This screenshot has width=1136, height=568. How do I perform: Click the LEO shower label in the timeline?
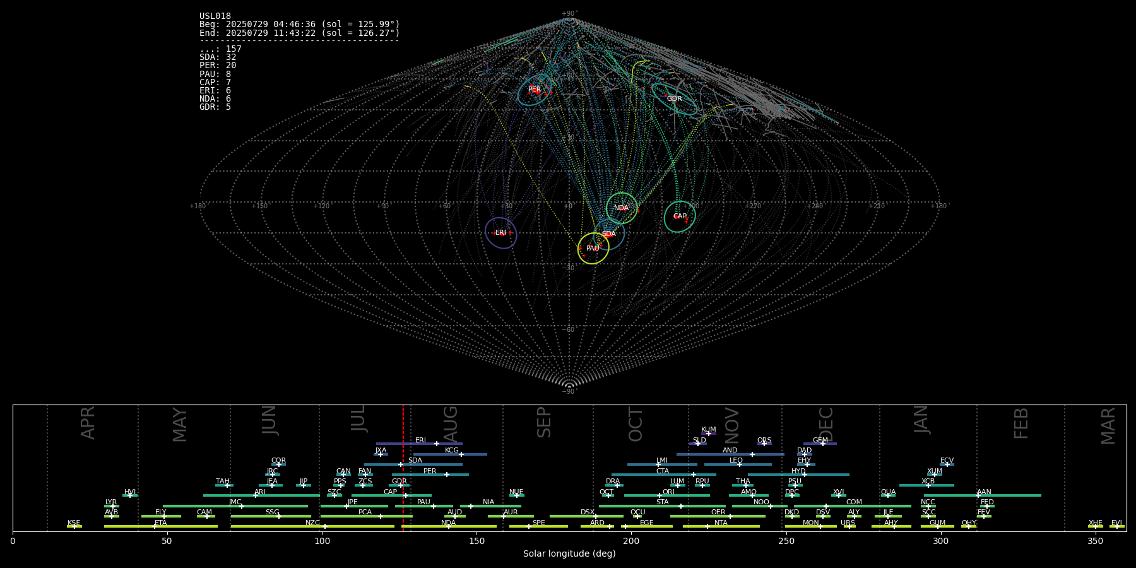click(737, 461)
